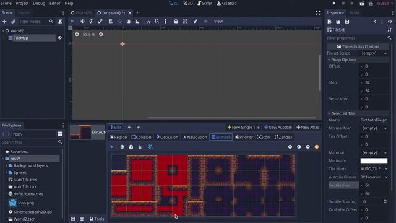Click New Atlas button
396x223 pixels.
[308, 127]
